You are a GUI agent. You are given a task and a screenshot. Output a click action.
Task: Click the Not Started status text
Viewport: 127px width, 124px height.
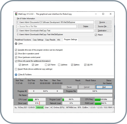coord(107,83)
